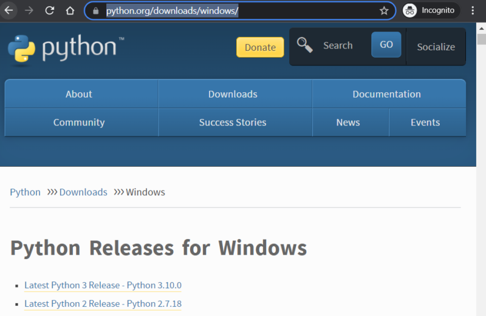Image resolution: width=486 pixels, height=316 pixels.
Task: Select the address bar URL field
Action: pyautogui.click(x=240, y=11)
